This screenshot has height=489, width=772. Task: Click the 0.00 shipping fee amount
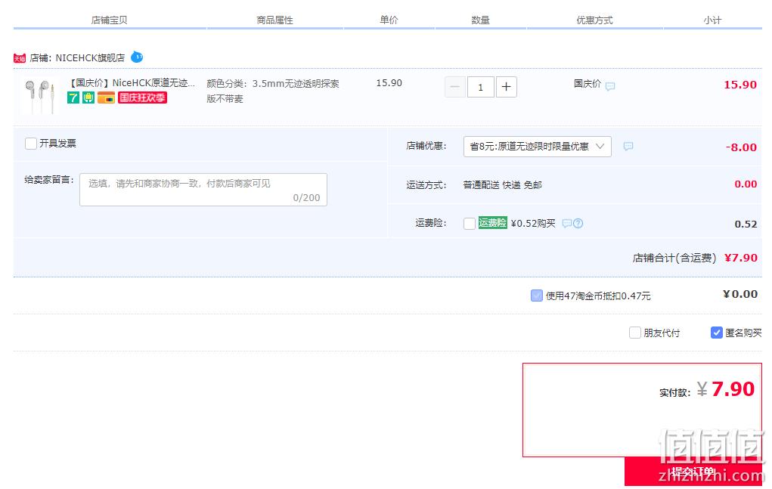click(x=746, y=184)
